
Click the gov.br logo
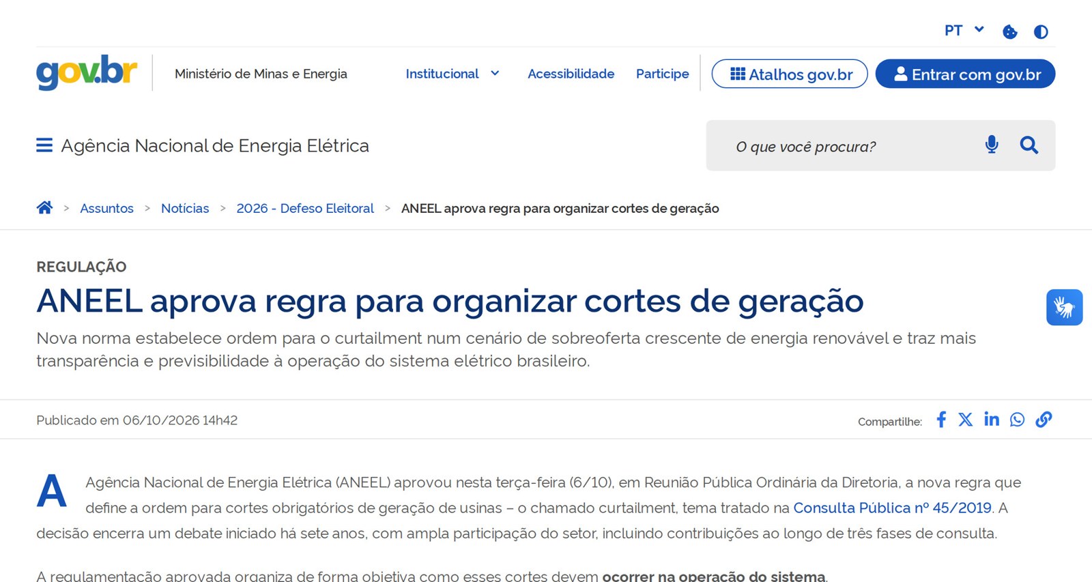pos(87,72)
